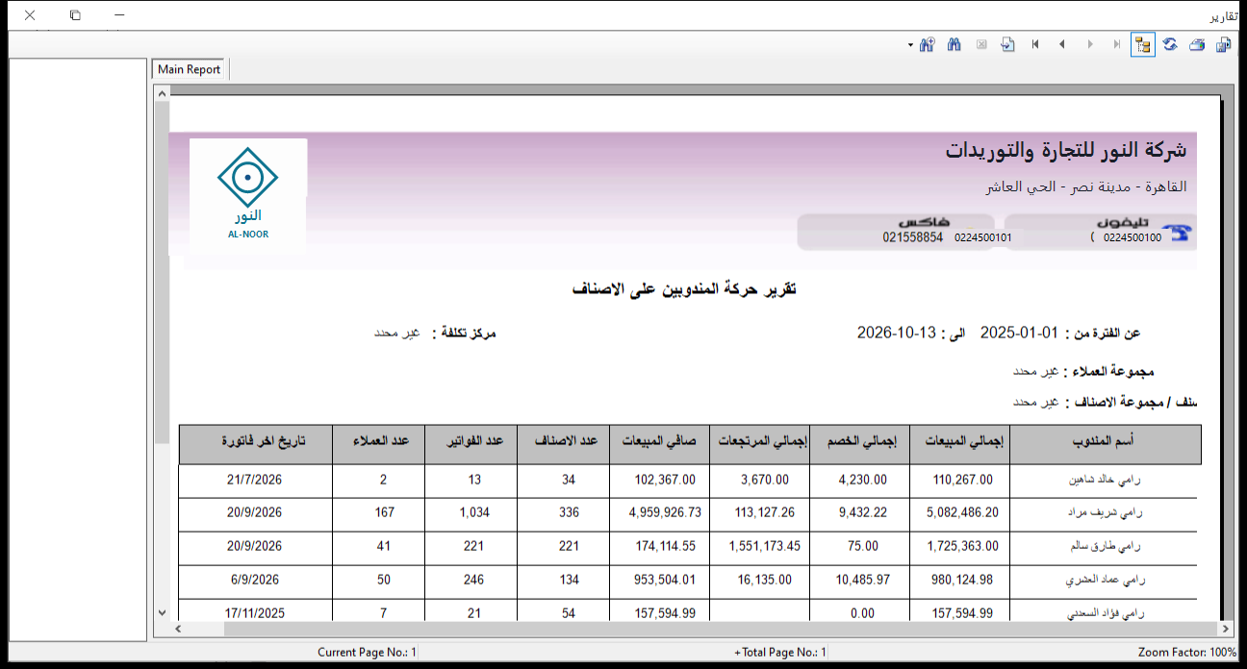This screenshot has height=669, width=1247.
Task: Click Zoom Factor 100% in status bar
Action: (x=1186, y=652)
